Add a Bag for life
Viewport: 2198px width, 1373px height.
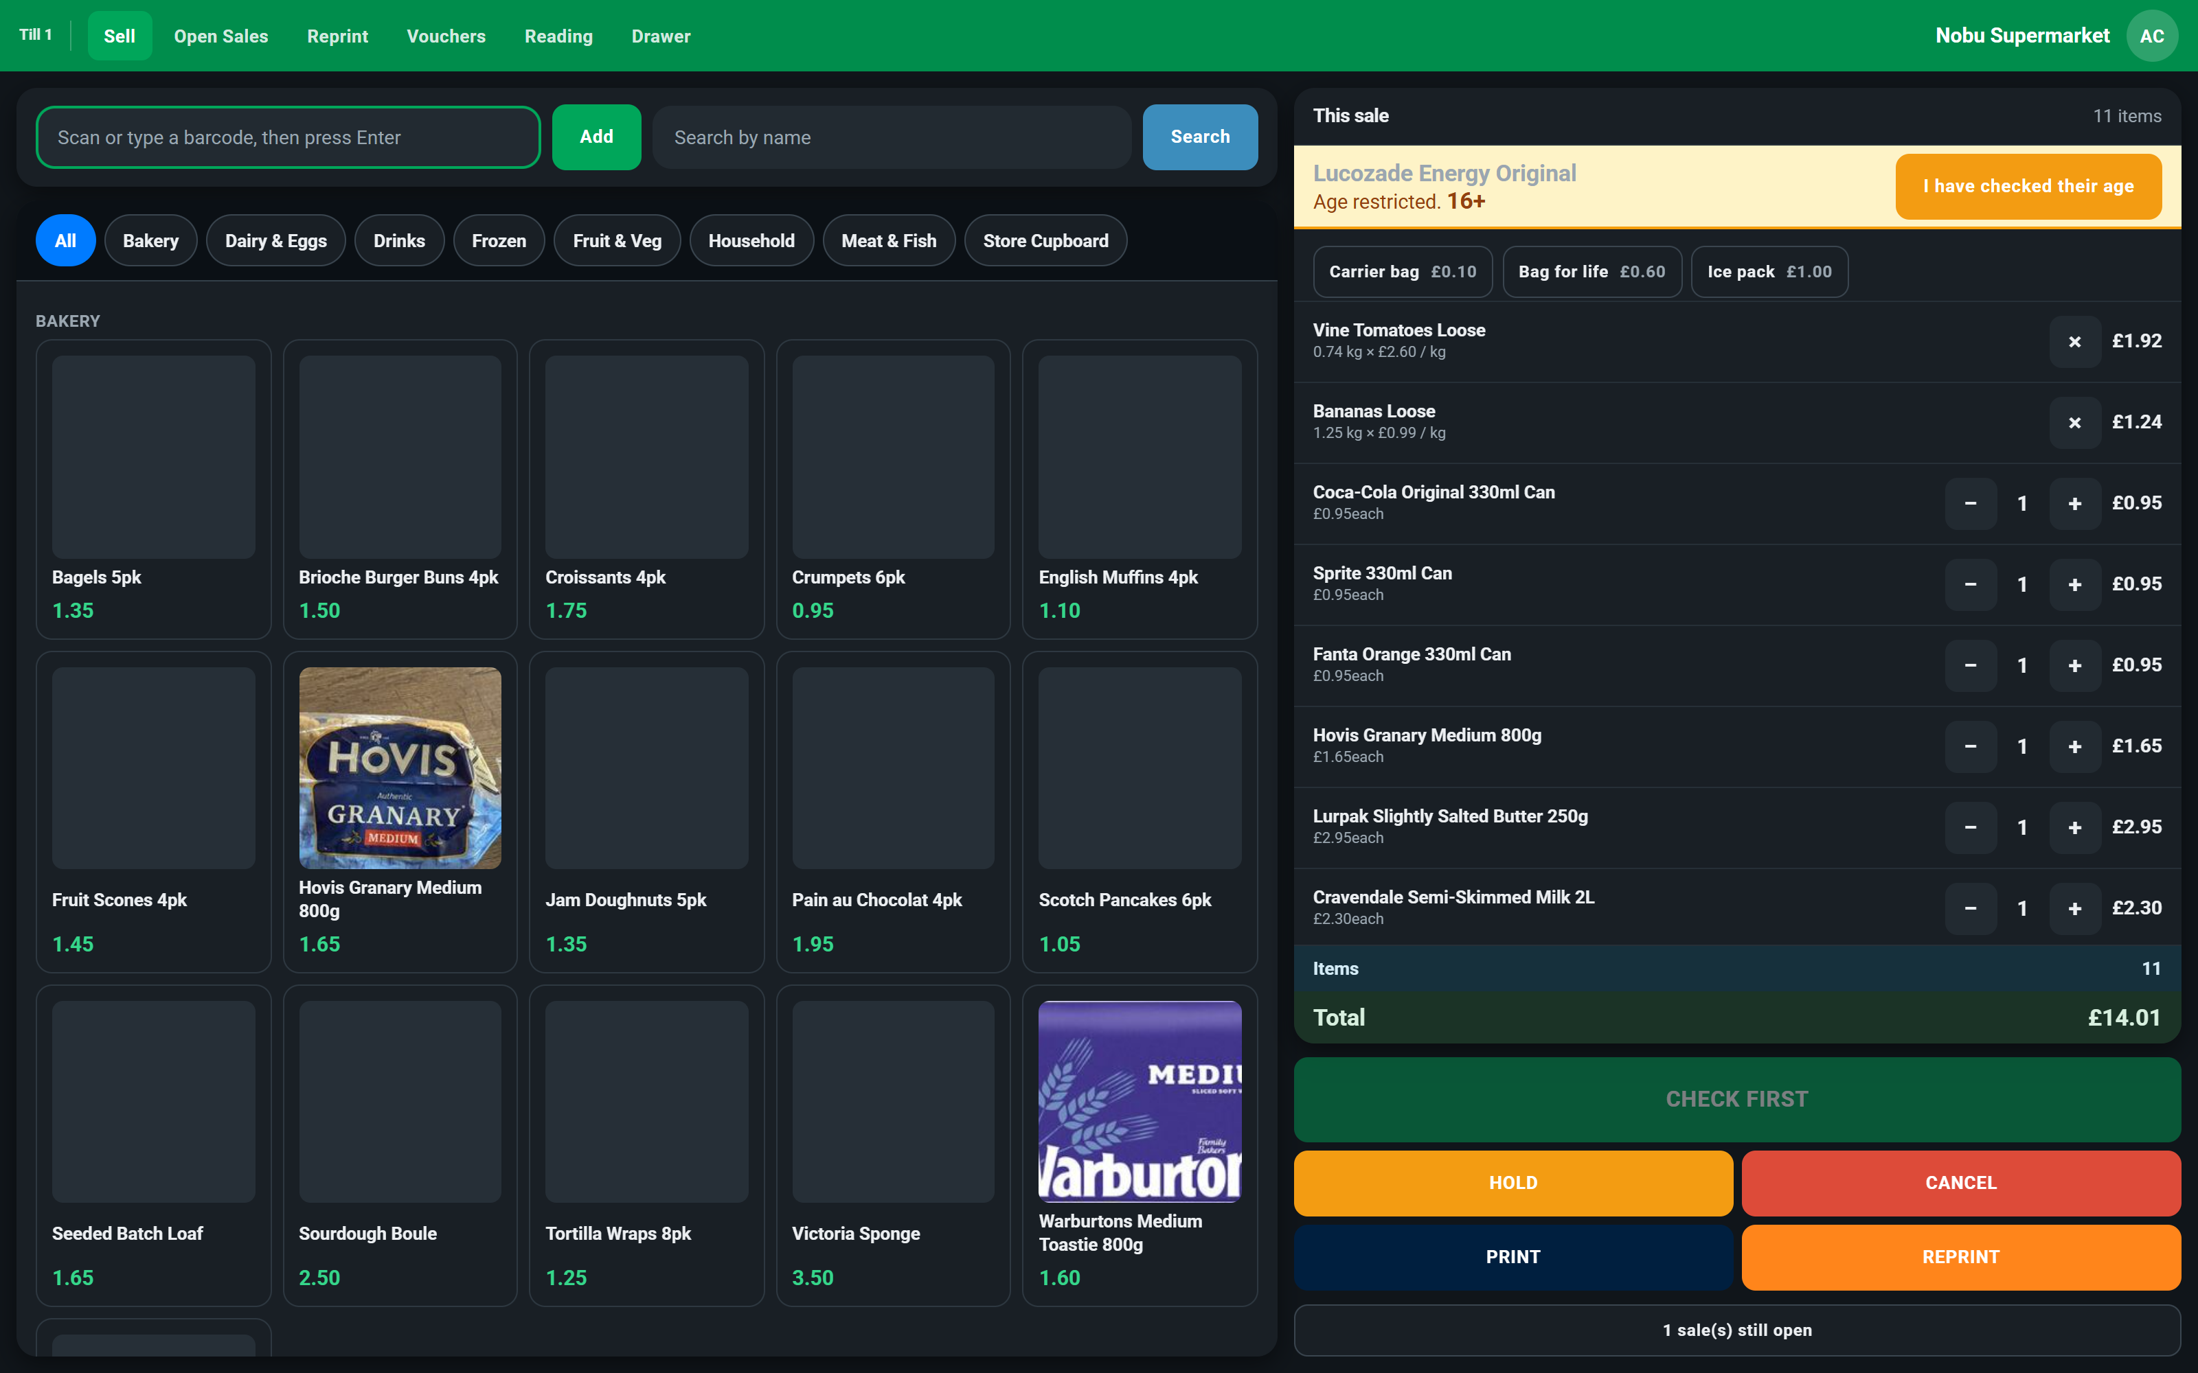(x=1591, y=272)
